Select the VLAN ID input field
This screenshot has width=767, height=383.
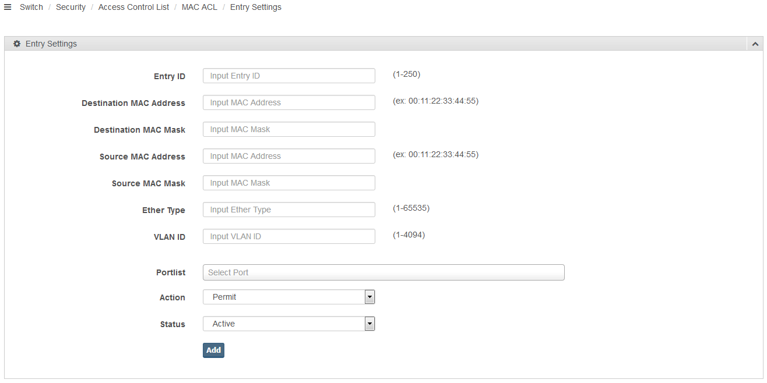(x=288, y=236)
